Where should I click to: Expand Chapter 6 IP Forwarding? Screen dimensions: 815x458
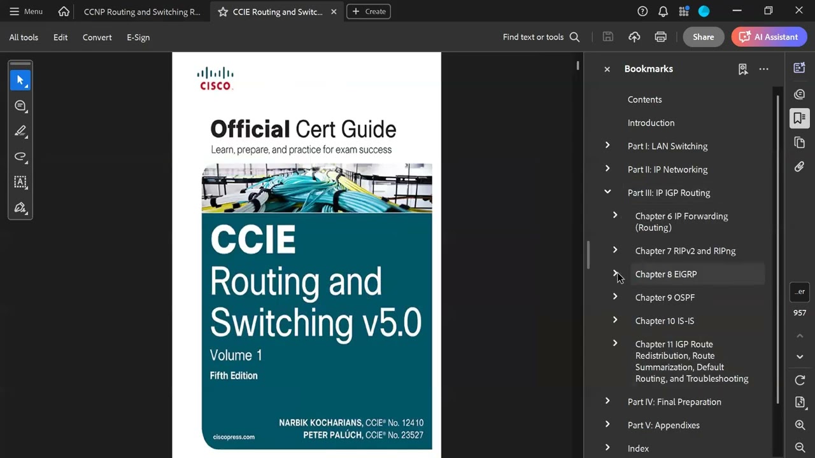615,215
